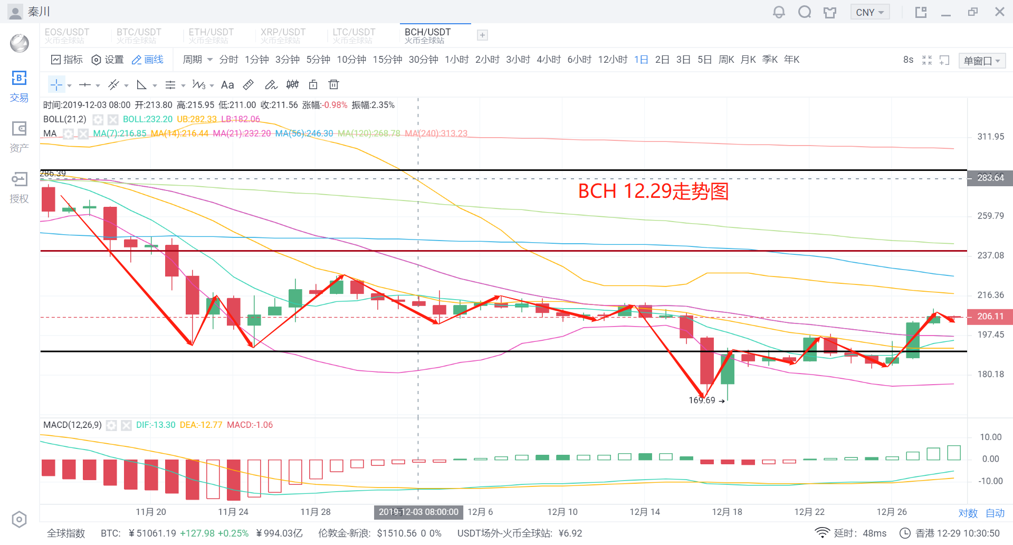
Task: Click the 2019-12-03 08:00:00 time marker
Action: pos(418,512)
